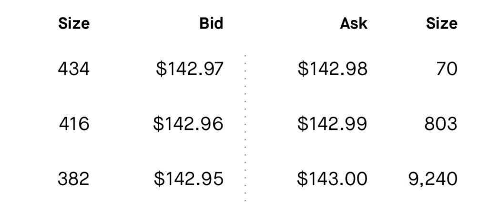Select ask price $142.98
This screenshot has width=488, height=208.
click(332, 69)
